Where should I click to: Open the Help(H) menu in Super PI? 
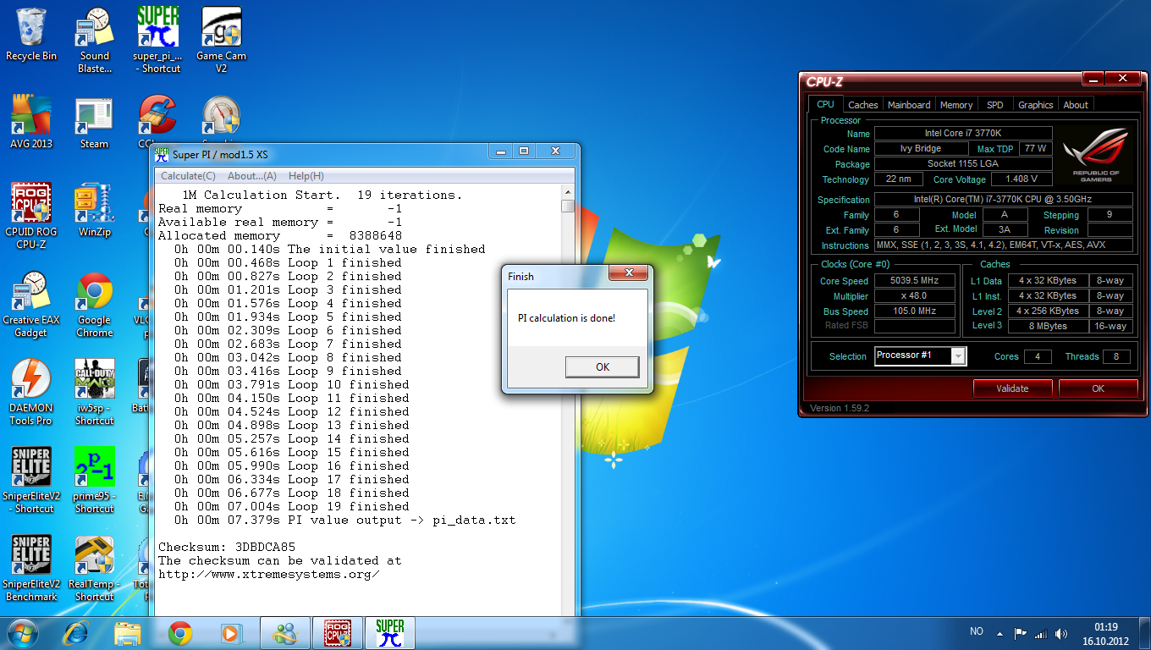click(x=306, y=176)
